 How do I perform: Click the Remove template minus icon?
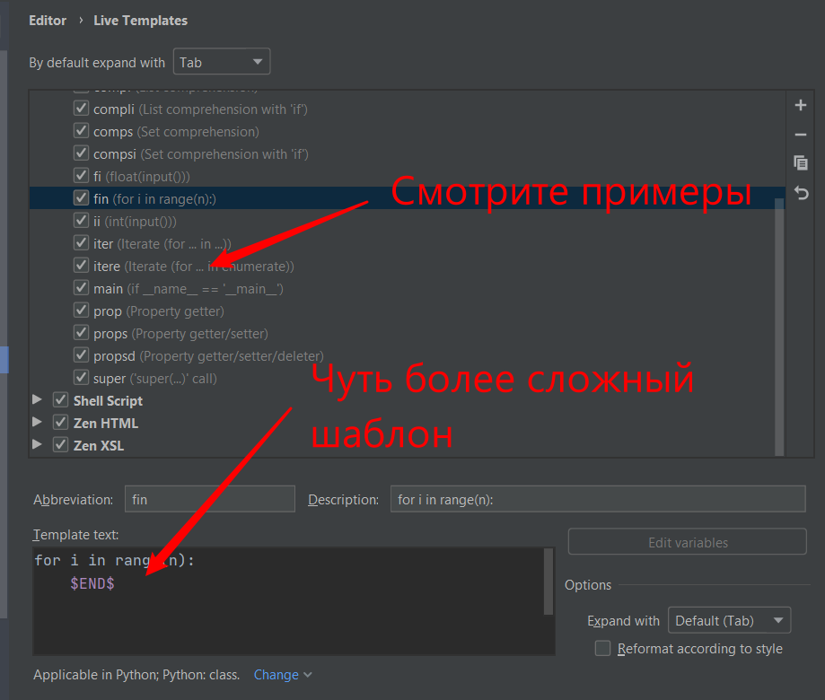[801, 135]
